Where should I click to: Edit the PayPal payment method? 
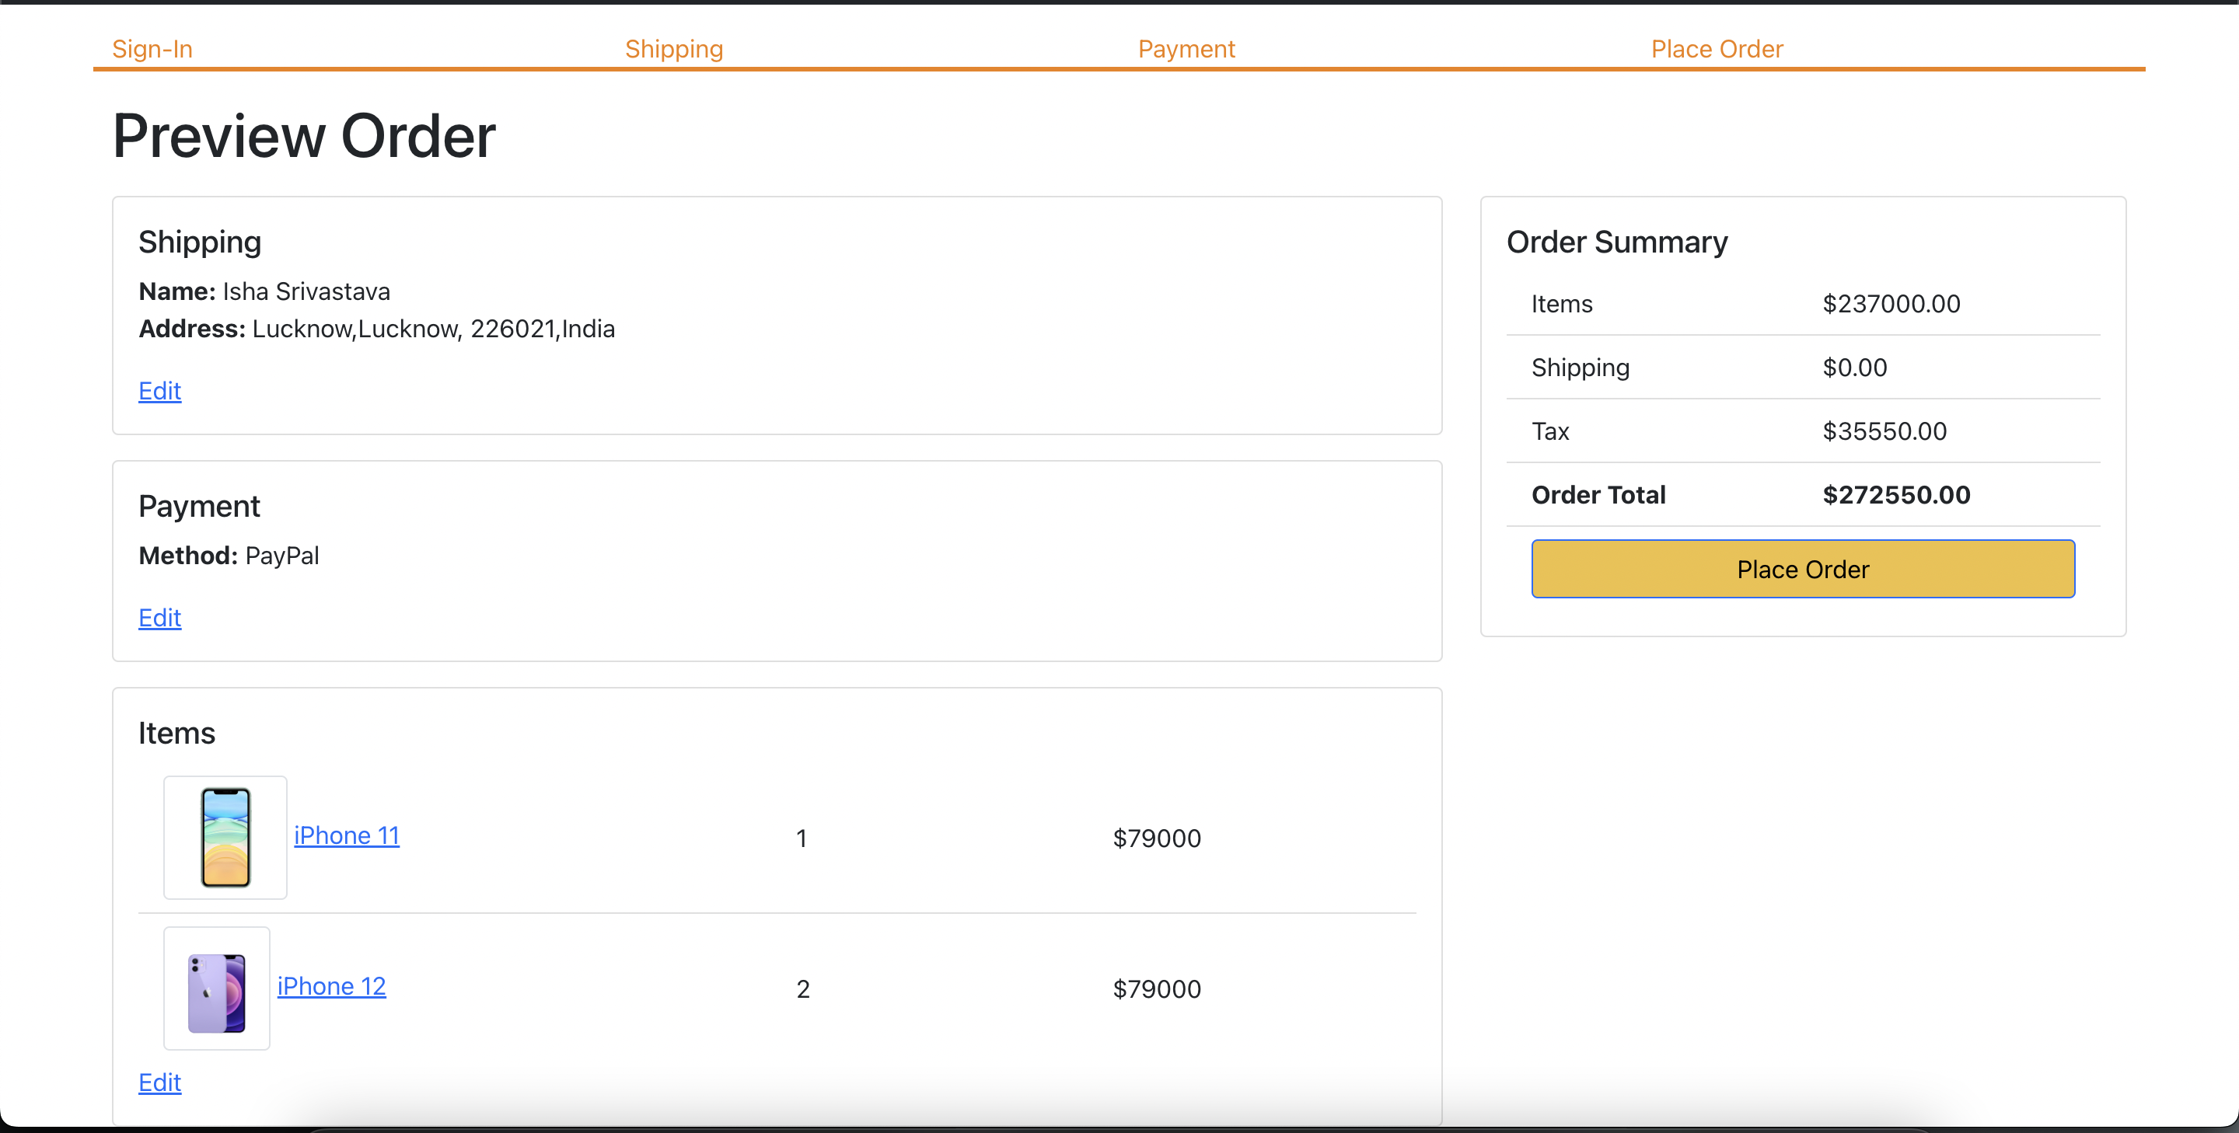pyautogui.click(x=159, y=618)
